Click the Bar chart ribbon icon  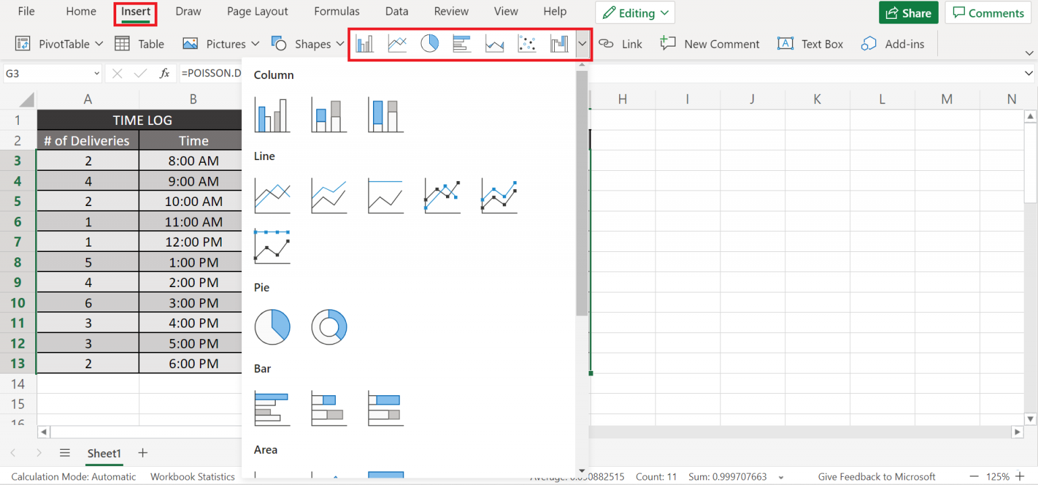coord(462,43)
